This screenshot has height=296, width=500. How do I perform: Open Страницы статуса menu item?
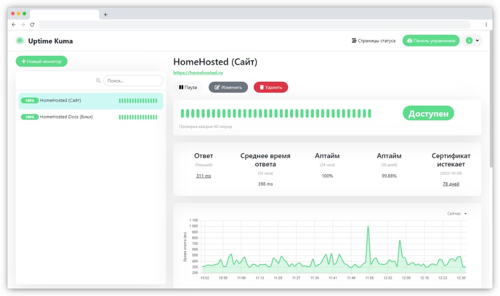click(x=374, y=41)
